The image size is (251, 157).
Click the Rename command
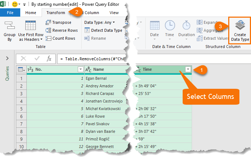pyautogui.click(x=95, y=38)
